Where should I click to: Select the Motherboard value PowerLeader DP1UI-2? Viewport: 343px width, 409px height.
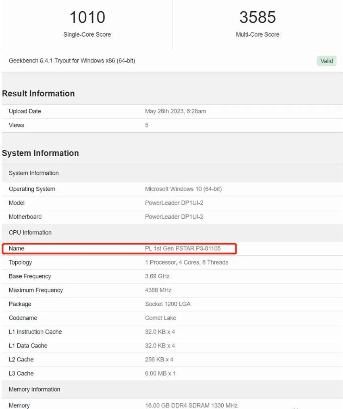pos(174,217)
